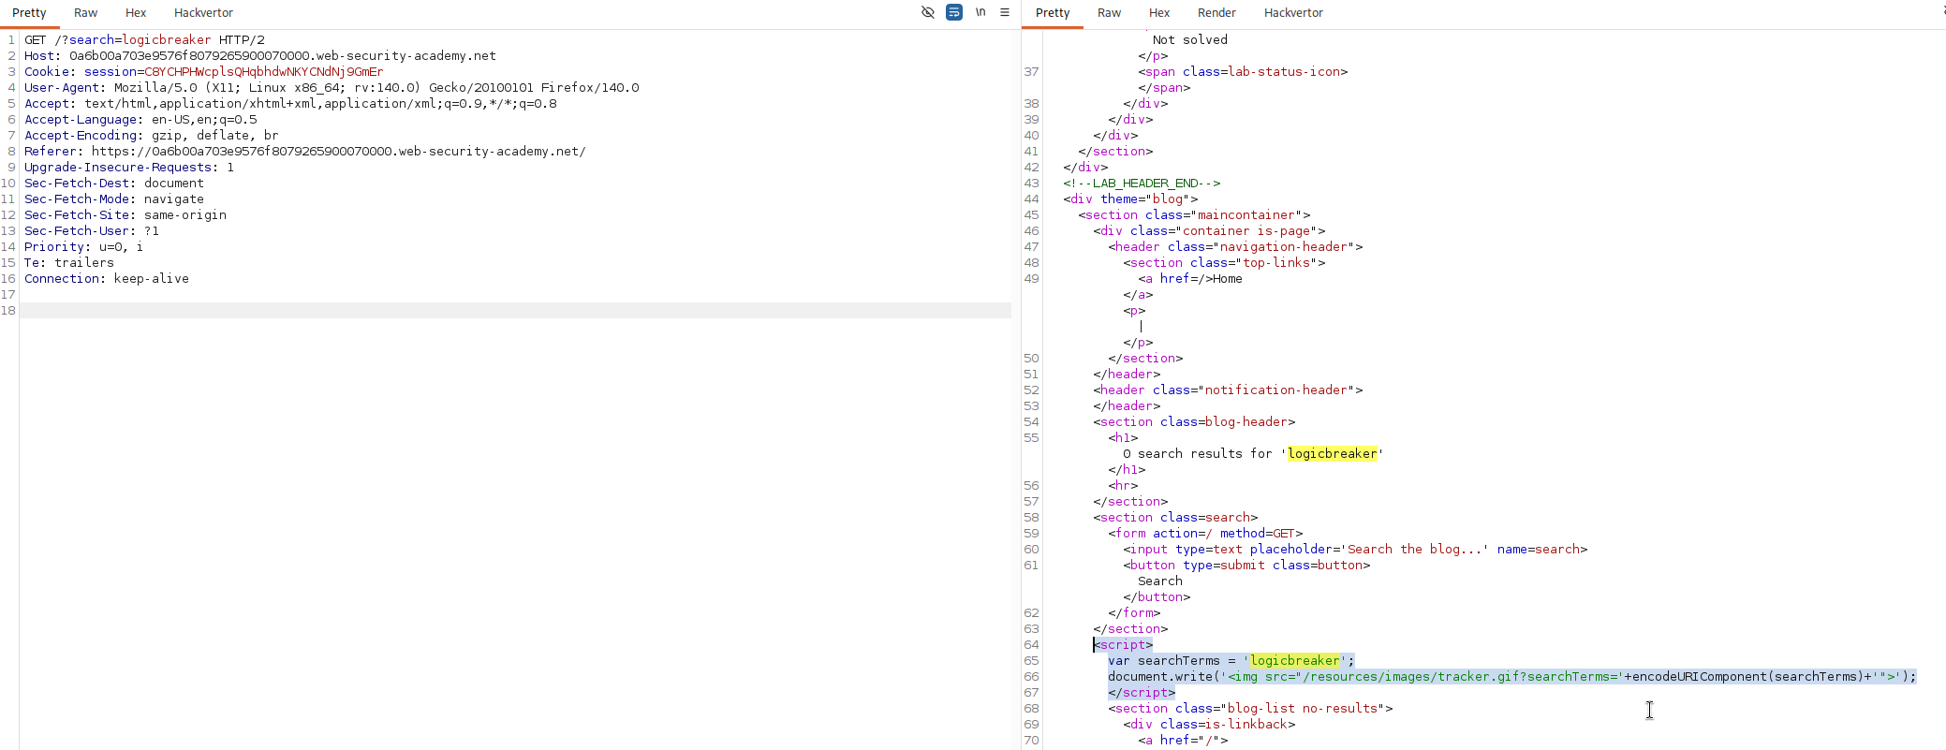The width and height of the screenshot is (1946, 750).
Task: Click the 'Upgrade-Insecure-Requests: 1' header
Action: [129, 168]
